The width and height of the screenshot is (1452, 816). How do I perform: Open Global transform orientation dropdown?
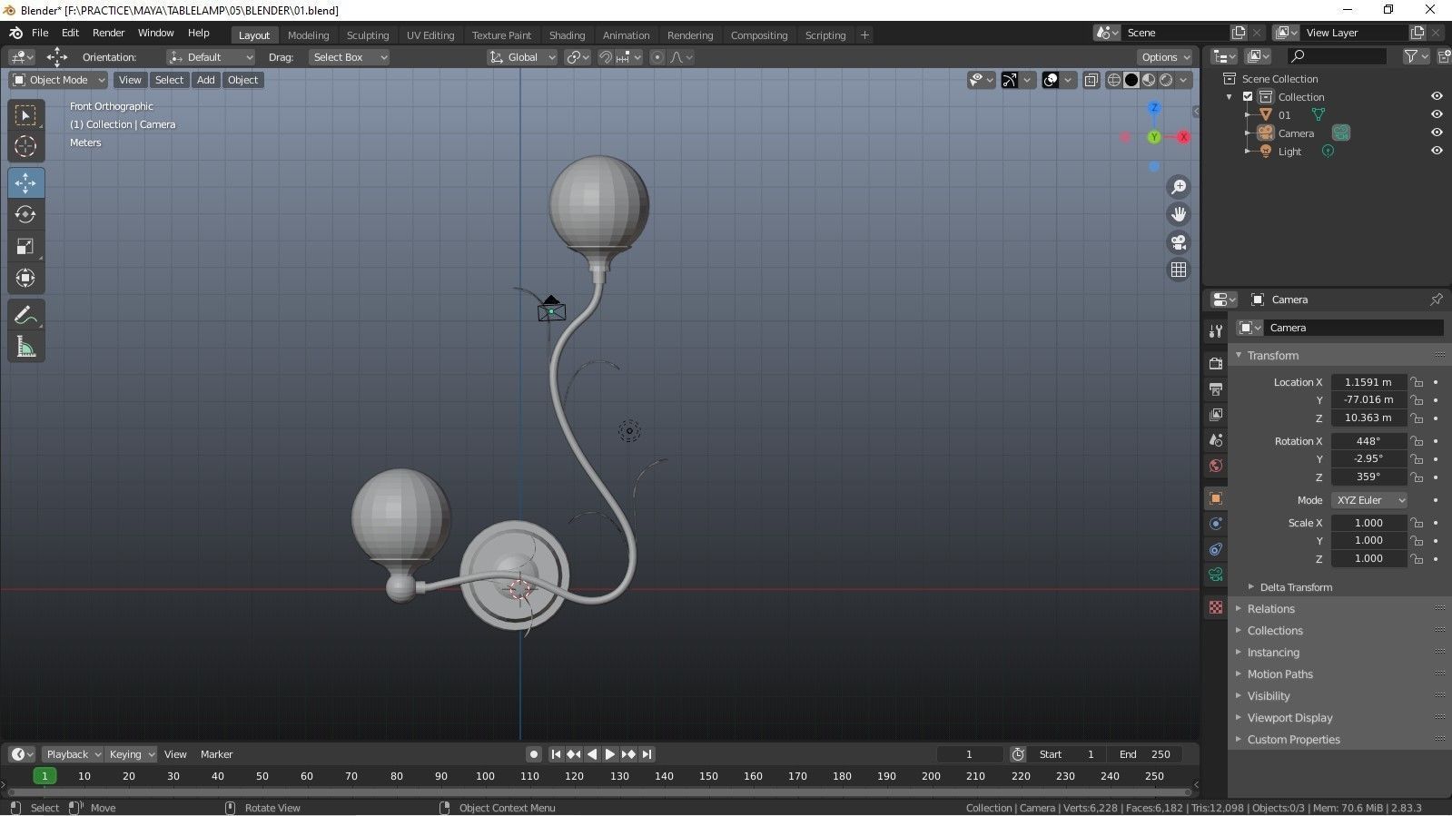522,57
